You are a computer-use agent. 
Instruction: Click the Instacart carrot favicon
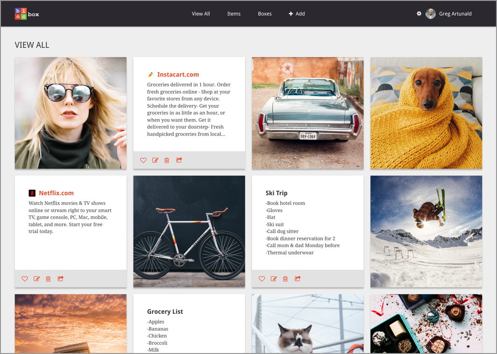tap(150, 74)
